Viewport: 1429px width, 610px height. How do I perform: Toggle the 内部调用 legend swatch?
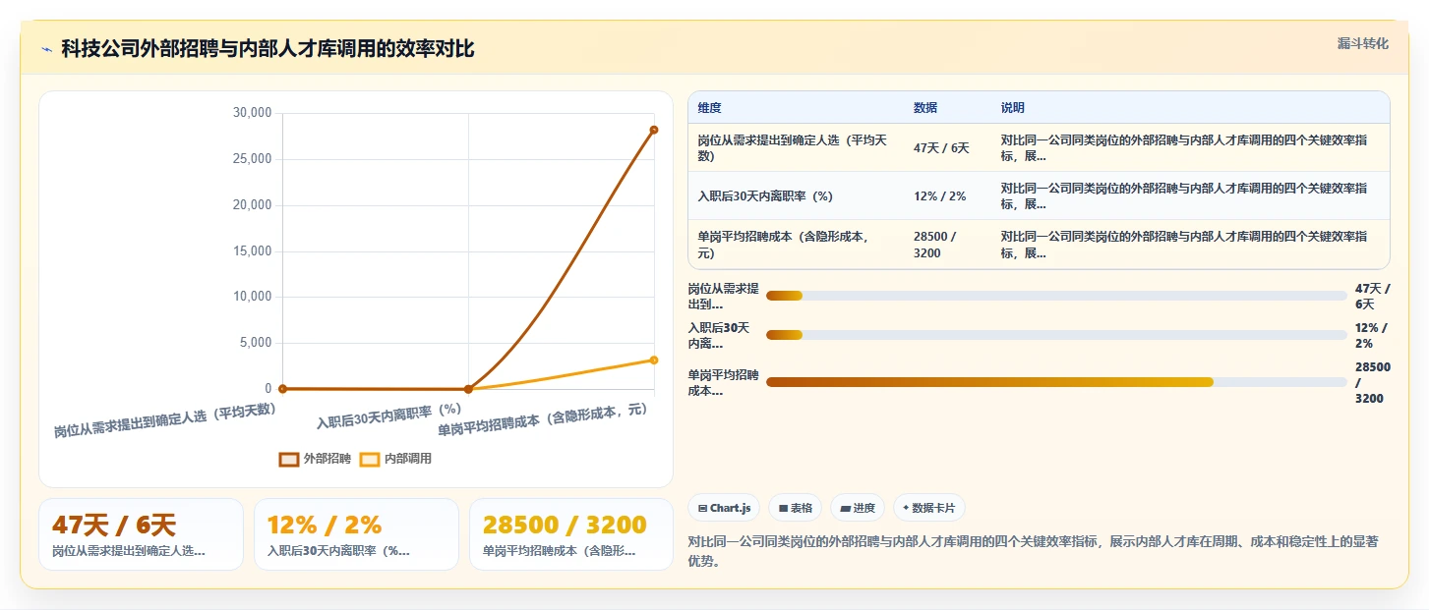coord(370,459)
